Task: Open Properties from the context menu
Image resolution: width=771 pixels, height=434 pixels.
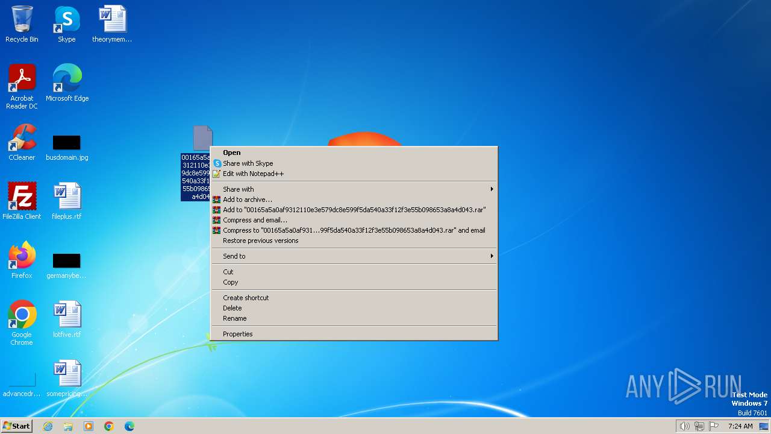Action: click(x=354, y=334)
